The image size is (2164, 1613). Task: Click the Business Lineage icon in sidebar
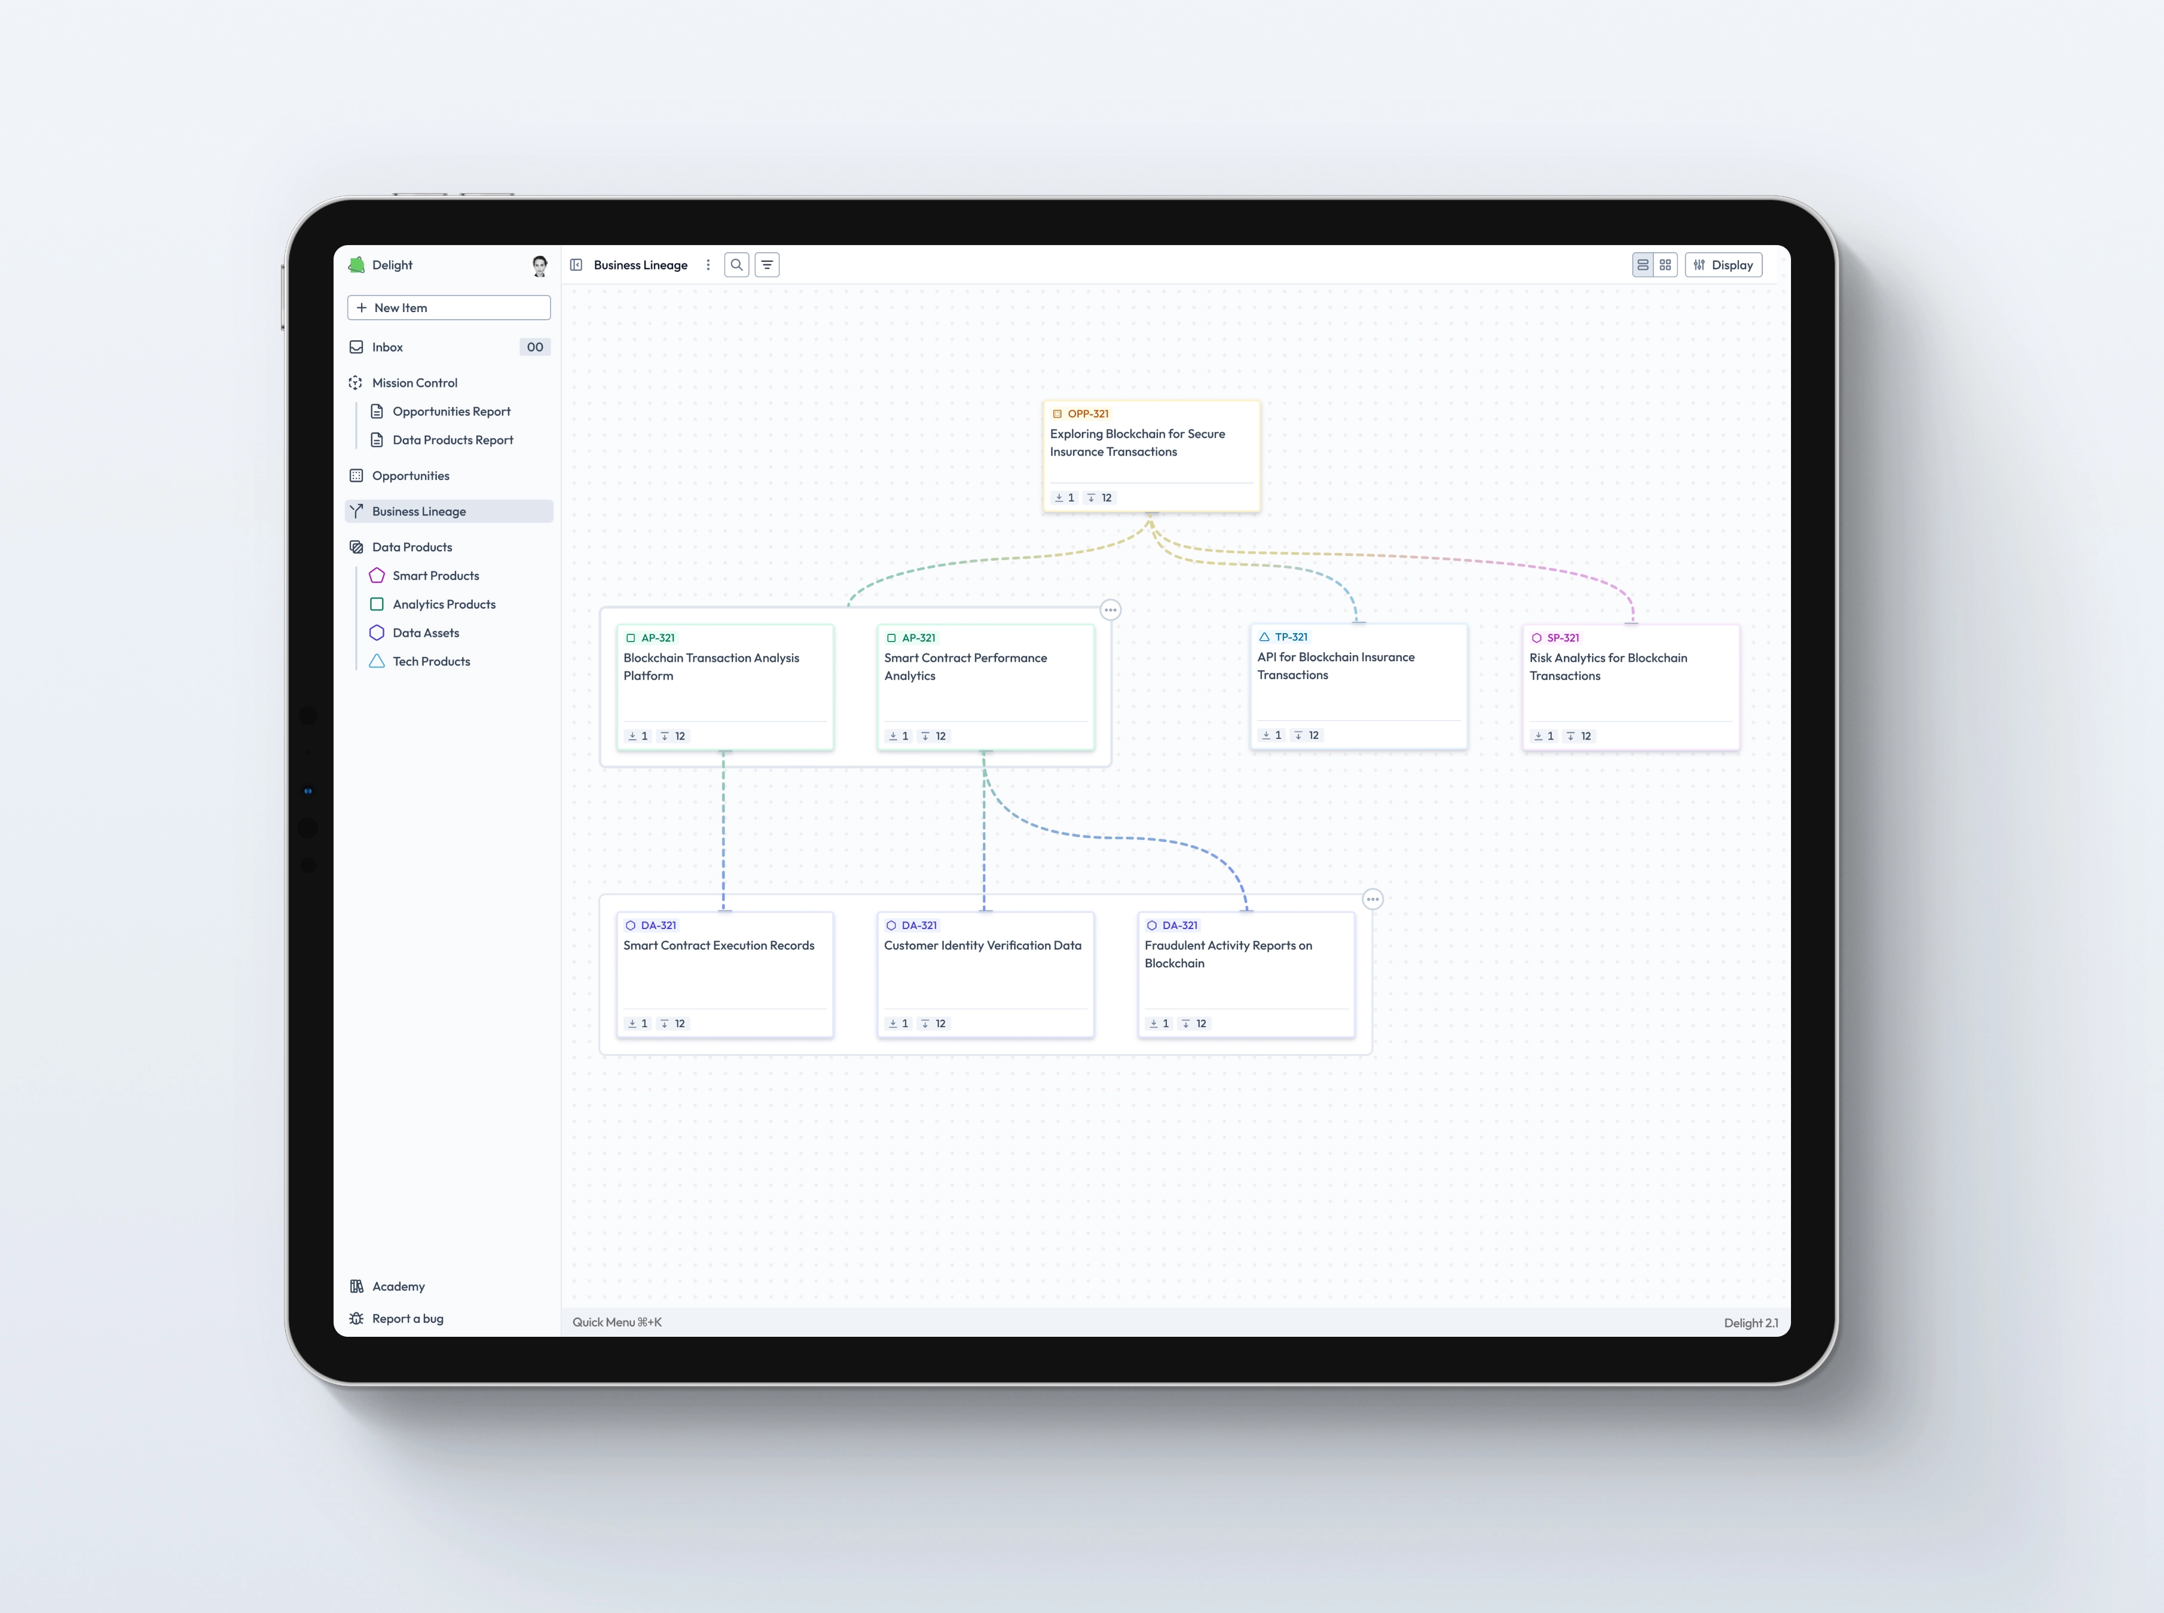click(357, 510)
